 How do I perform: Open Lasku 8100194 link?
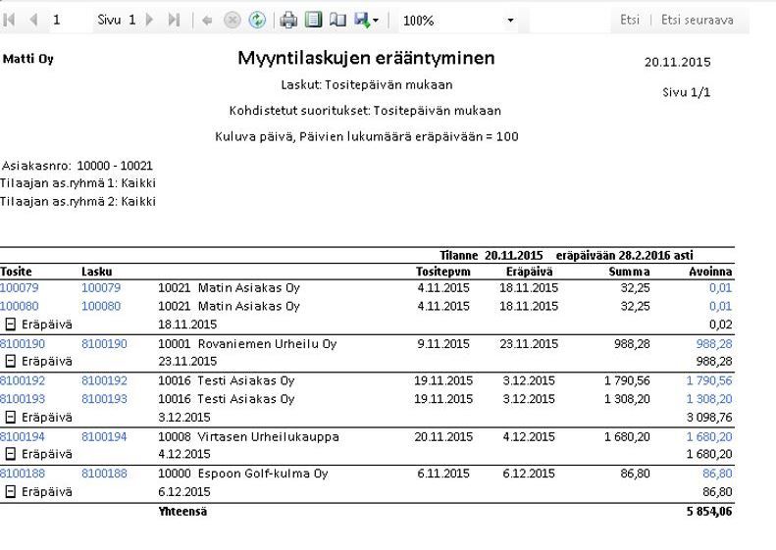pyautogui.click(x=104, y=436)
